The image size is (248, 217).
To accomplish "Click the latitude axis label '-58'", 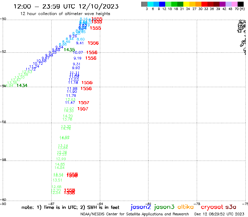I will 3,160.
